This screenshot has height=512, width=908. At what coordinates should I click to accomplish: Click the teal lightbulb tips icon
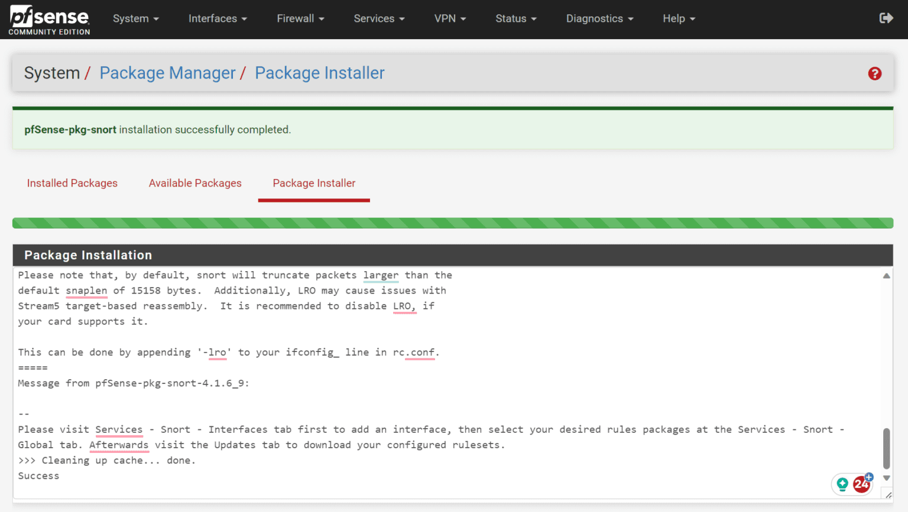coord(842,484)
